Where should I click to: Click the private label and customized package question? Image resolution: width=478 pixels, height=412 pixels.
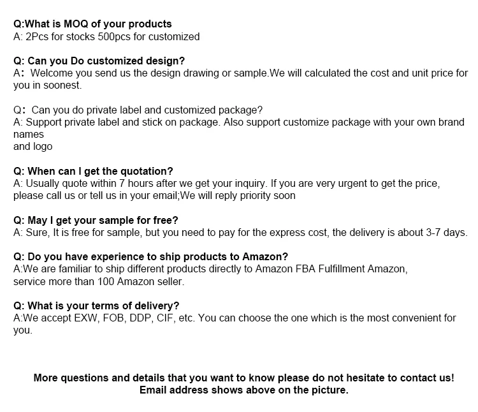(138, 110)
